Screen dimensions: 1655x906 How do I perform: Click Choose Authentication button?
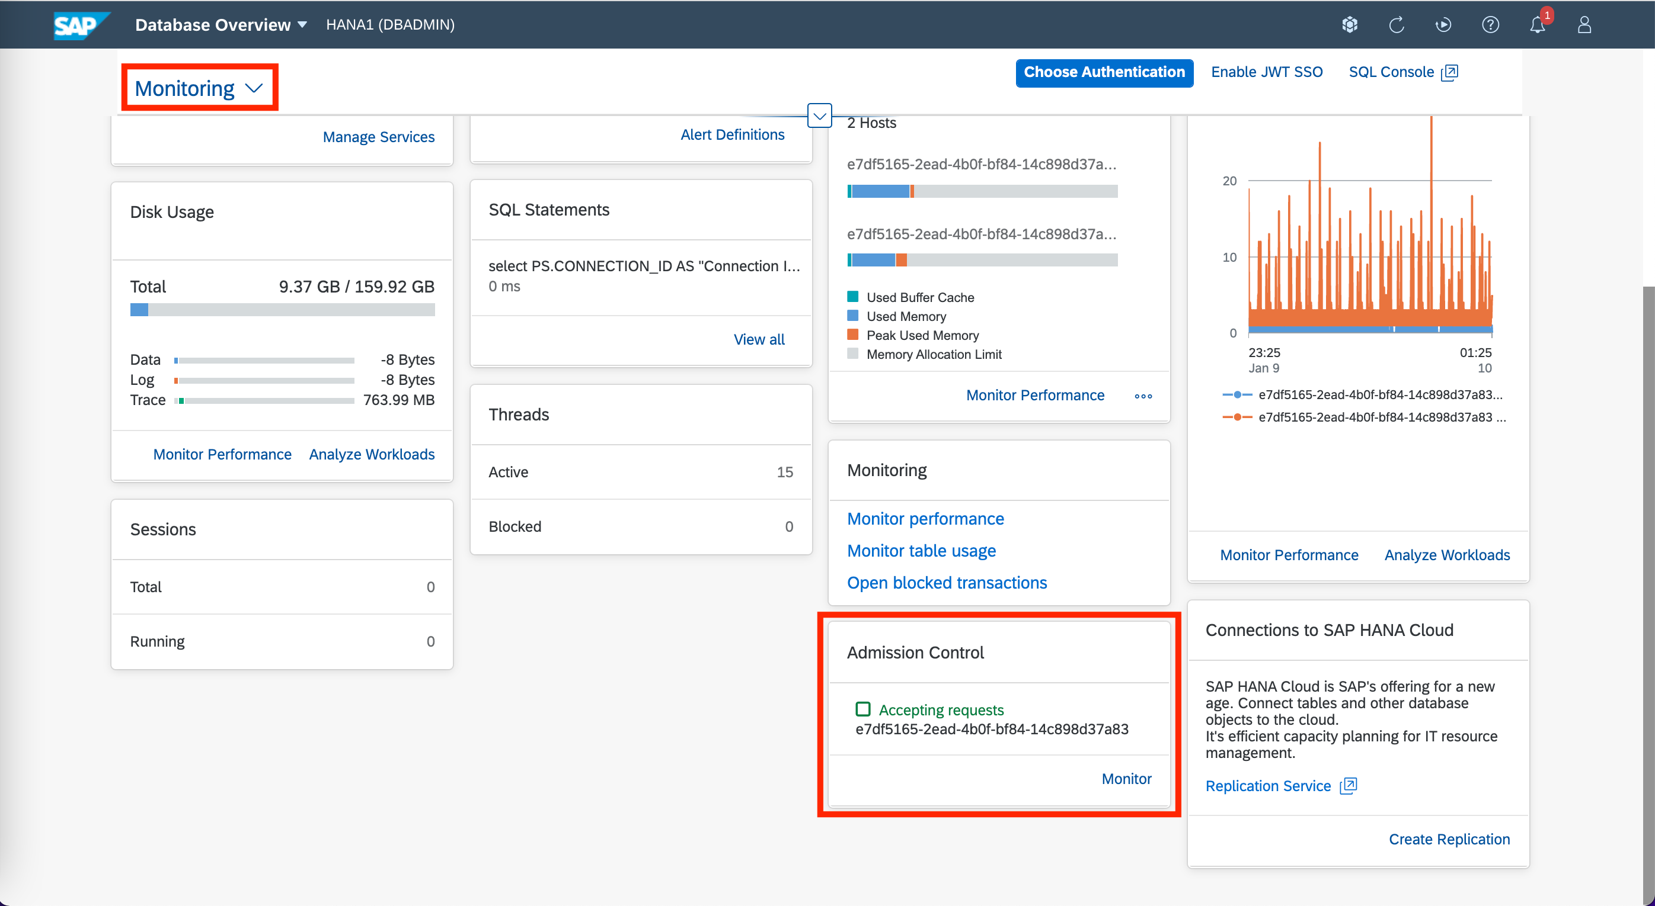point(1104,72)
